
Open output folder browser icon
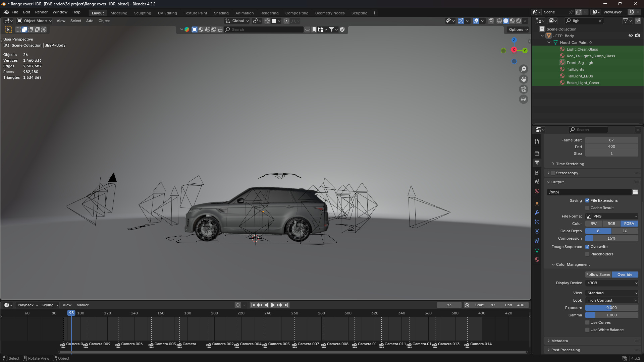(x=635, y=192)
